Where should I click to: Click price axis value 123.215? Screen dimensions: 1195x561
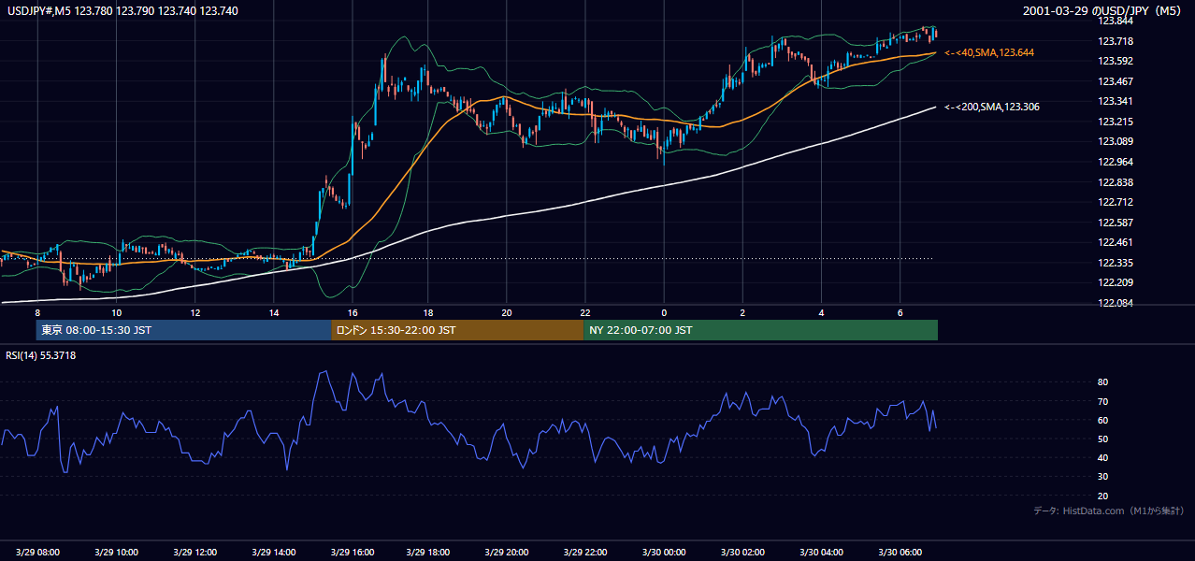tap(1116, 122)
